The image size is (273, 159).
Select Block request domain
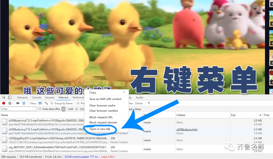103,122
